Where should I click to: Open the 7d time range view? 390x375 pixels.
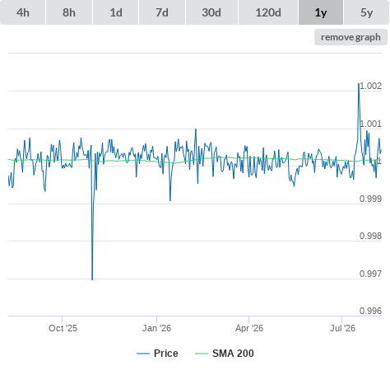[x=162, y=12]
